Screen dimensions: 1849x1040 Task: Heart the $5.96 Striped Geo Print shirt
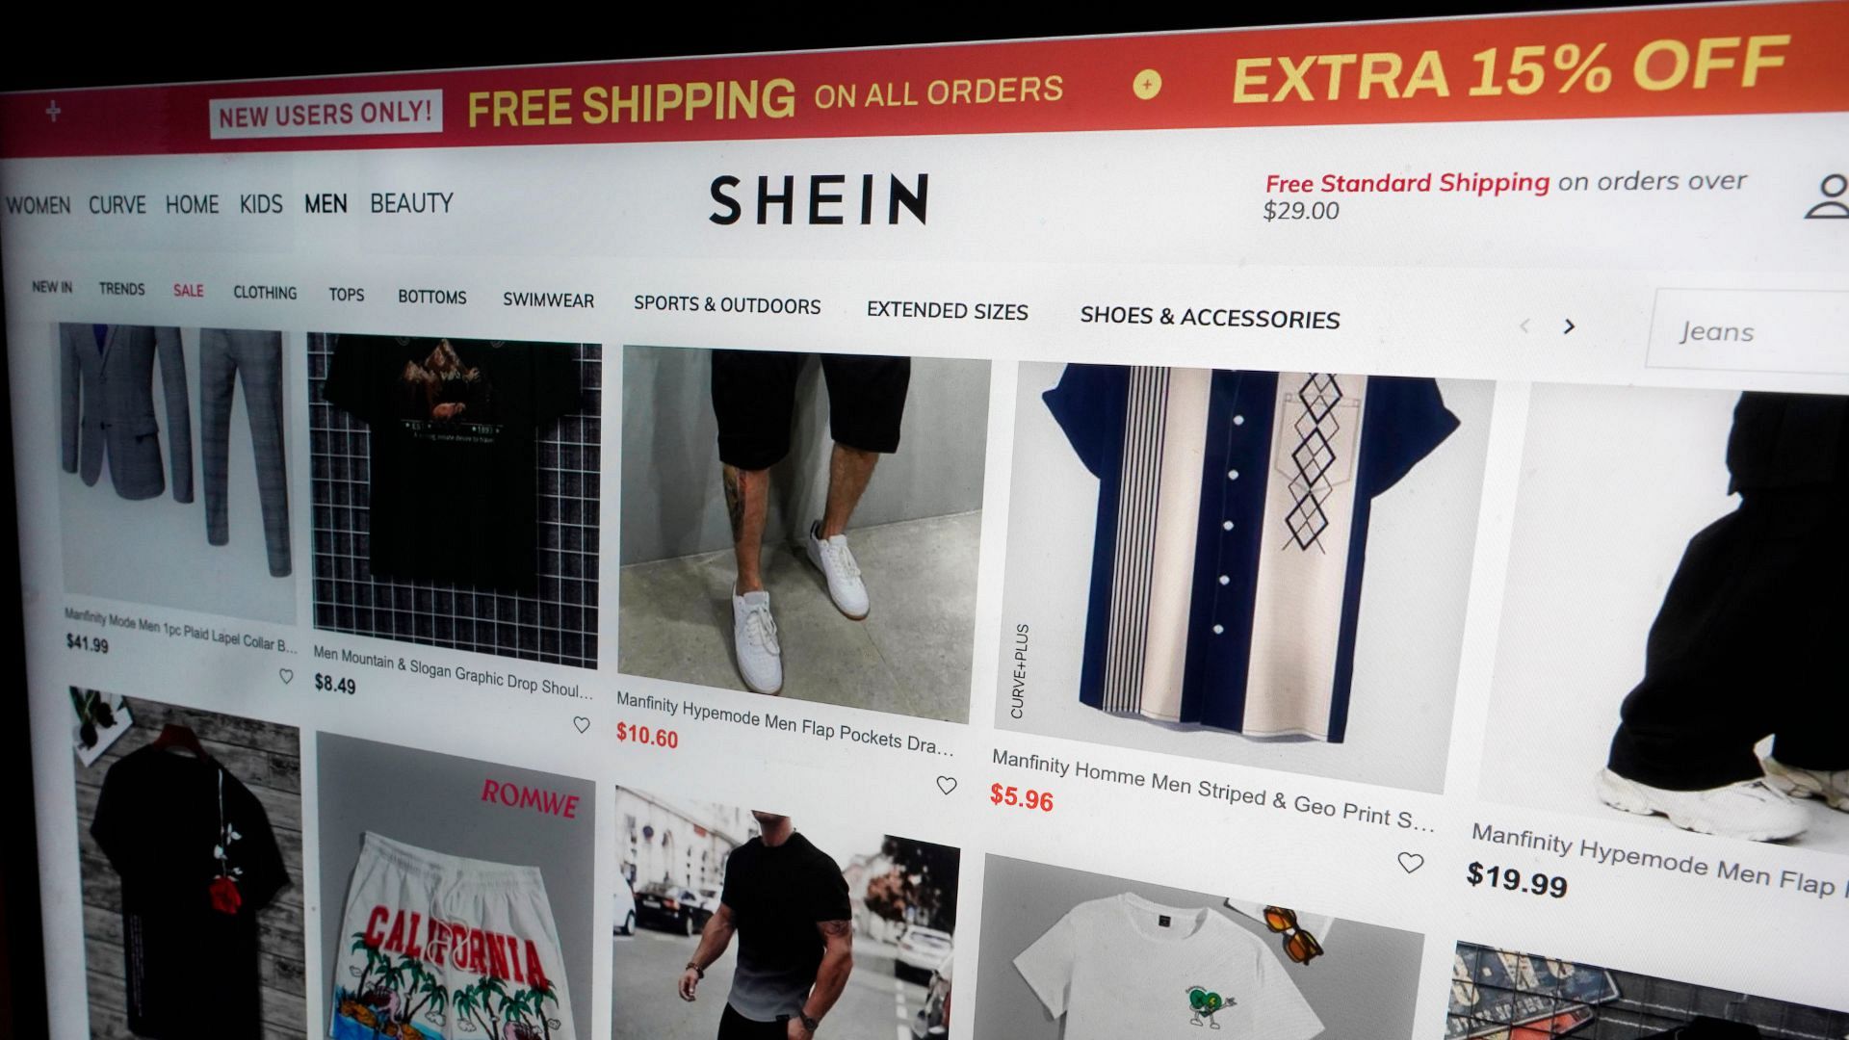click(x=1410, y=863)
